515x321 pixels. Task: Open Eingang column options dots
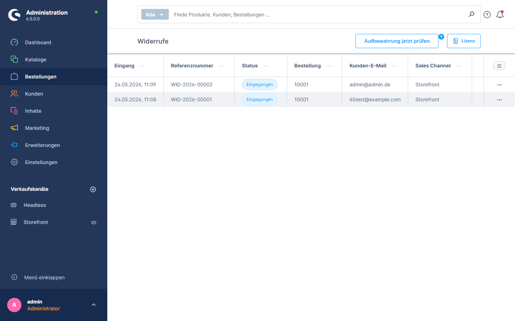pos(143,66)
